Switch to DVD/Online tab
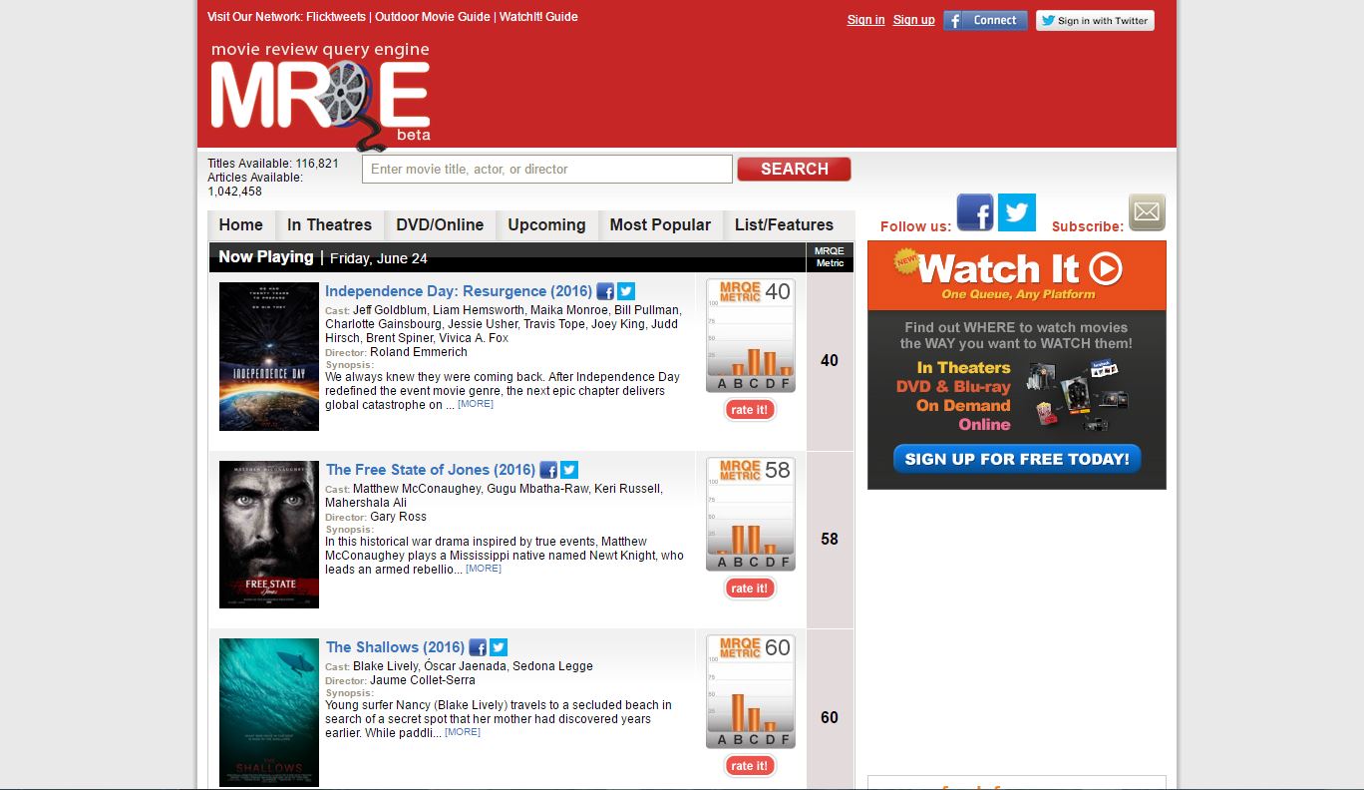 point(440,225)
